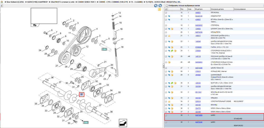Click the package box icon on row 36
This screenshot has width=264, height=128.
(x=172, y=108)
